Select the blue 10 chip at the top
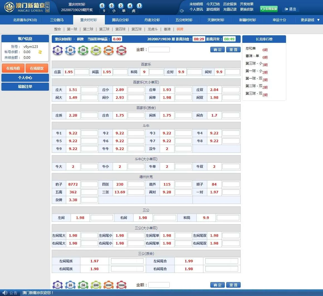Image resolution: width=323 pixels, height=296 pixels. (70, 50)
